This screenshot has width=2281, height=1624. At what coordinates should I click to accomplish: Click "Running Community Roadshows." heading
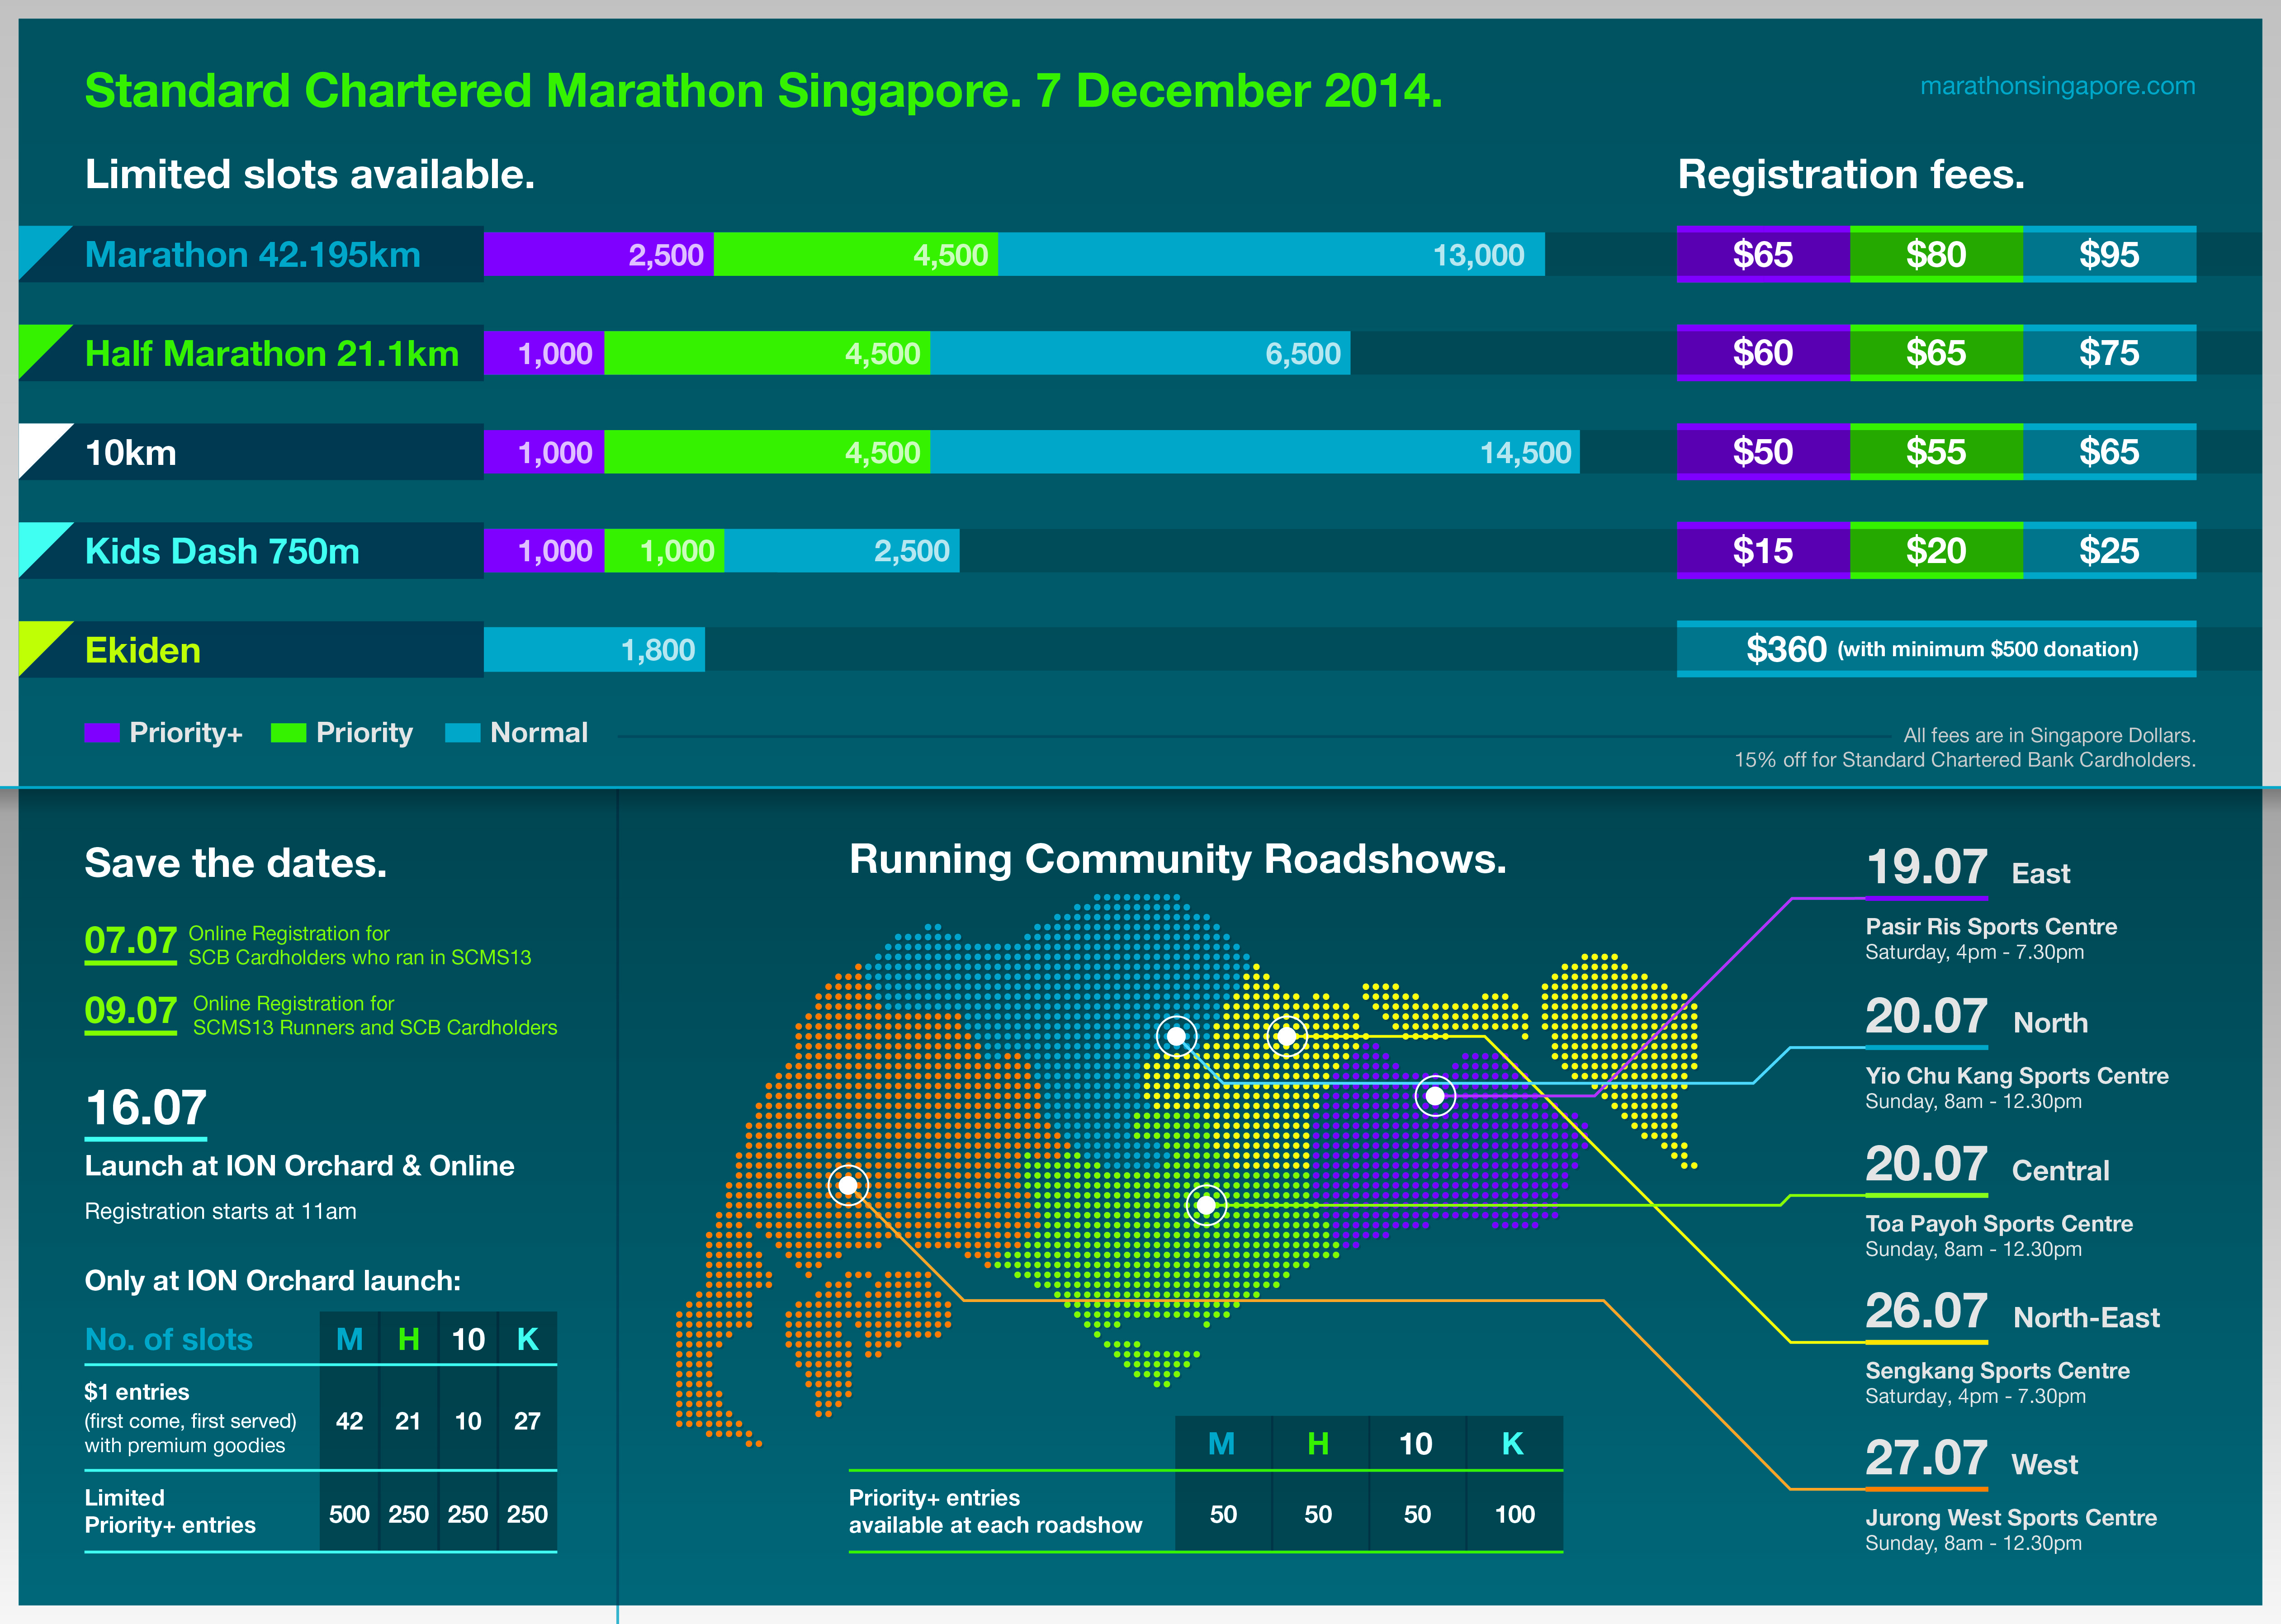click(x=1177, y=860)
